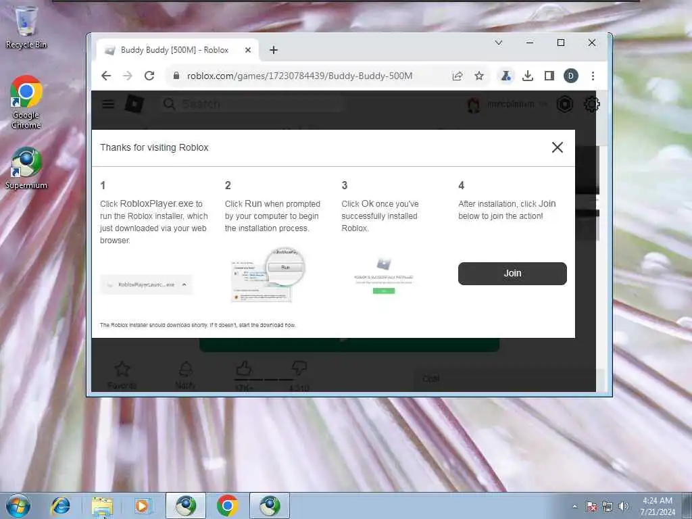This screenshot has height=519, width=692.
Task: Click the share page icon in address bar
Action: [x=458, y=76]
